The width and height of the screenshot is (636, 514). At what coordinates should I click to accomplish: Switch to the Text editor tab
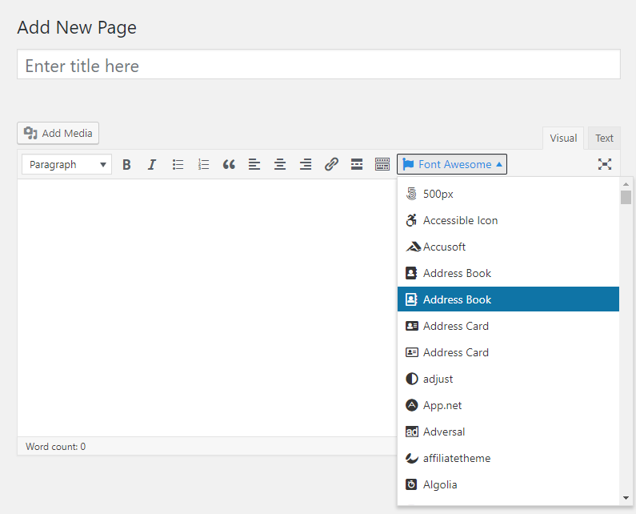604,138
